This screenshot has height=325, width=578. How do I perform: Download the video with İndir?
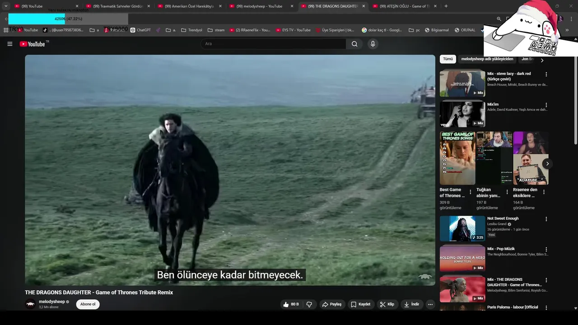411,304
